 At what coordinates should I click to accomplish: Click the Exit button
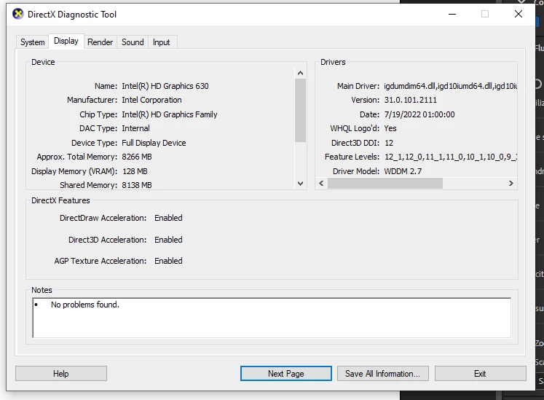[x=480, y=374]
